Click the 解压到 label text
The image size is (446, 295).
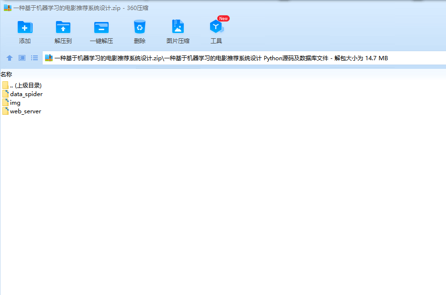(x=63, y=41)
